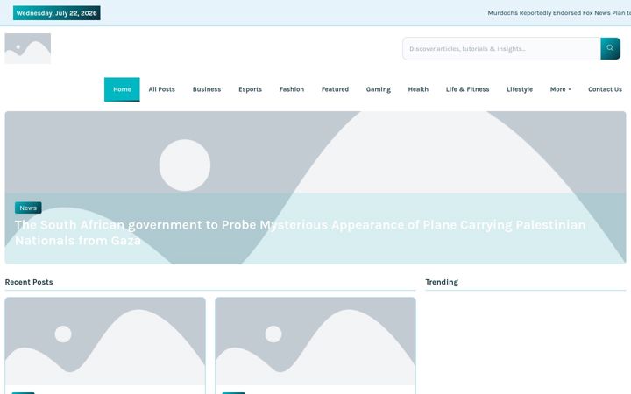Click the site logo placeholder image
This screenshot has width=631, height=394.
coord(28,49)
